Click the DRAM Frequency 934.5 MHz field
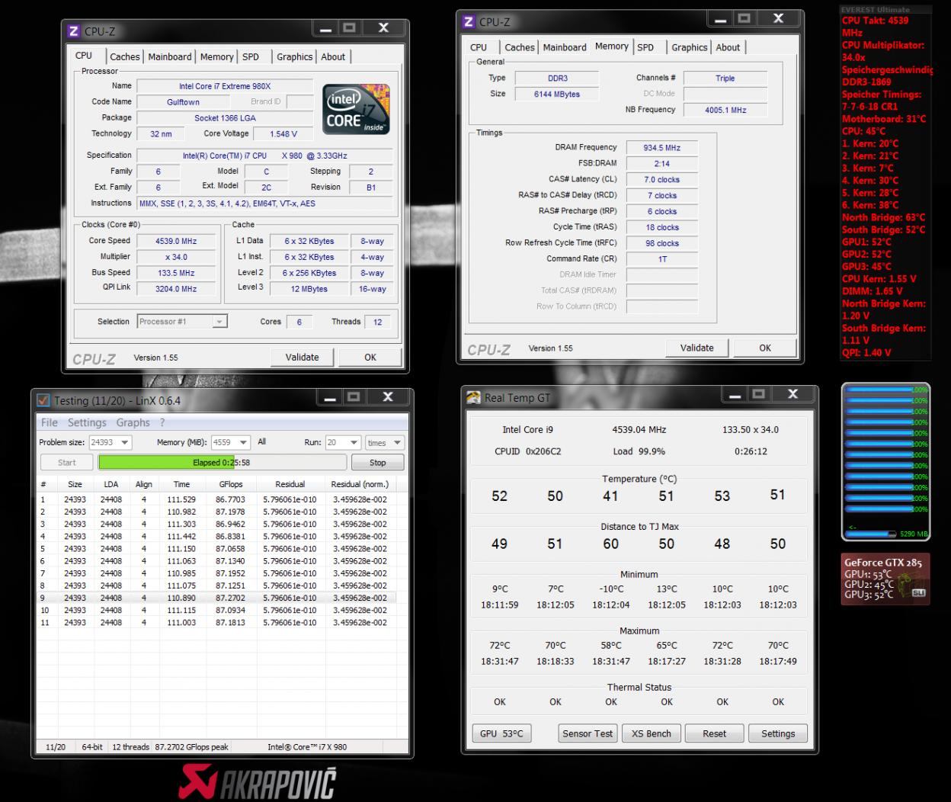This screenshot has height=802, width=951. pyautogui.click(x=662, y=148)
